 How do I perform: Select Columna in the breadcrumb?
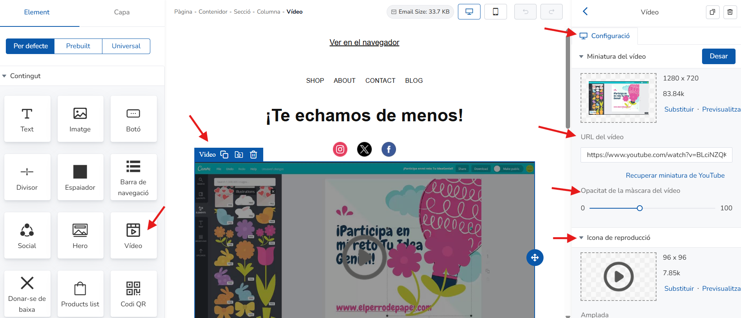(269, 12)
